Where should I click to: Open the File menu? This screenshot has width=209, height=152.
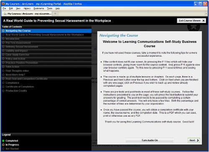4,8
